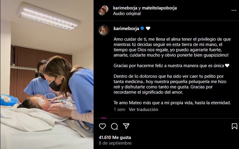239x149 pixels.
Task: Open karimeborja profile picture in the caption
Action: pyautogui.click(x=104, y=30)
